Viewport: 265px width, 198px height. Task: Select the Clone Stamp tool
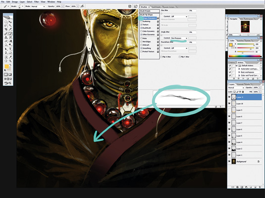6,38
